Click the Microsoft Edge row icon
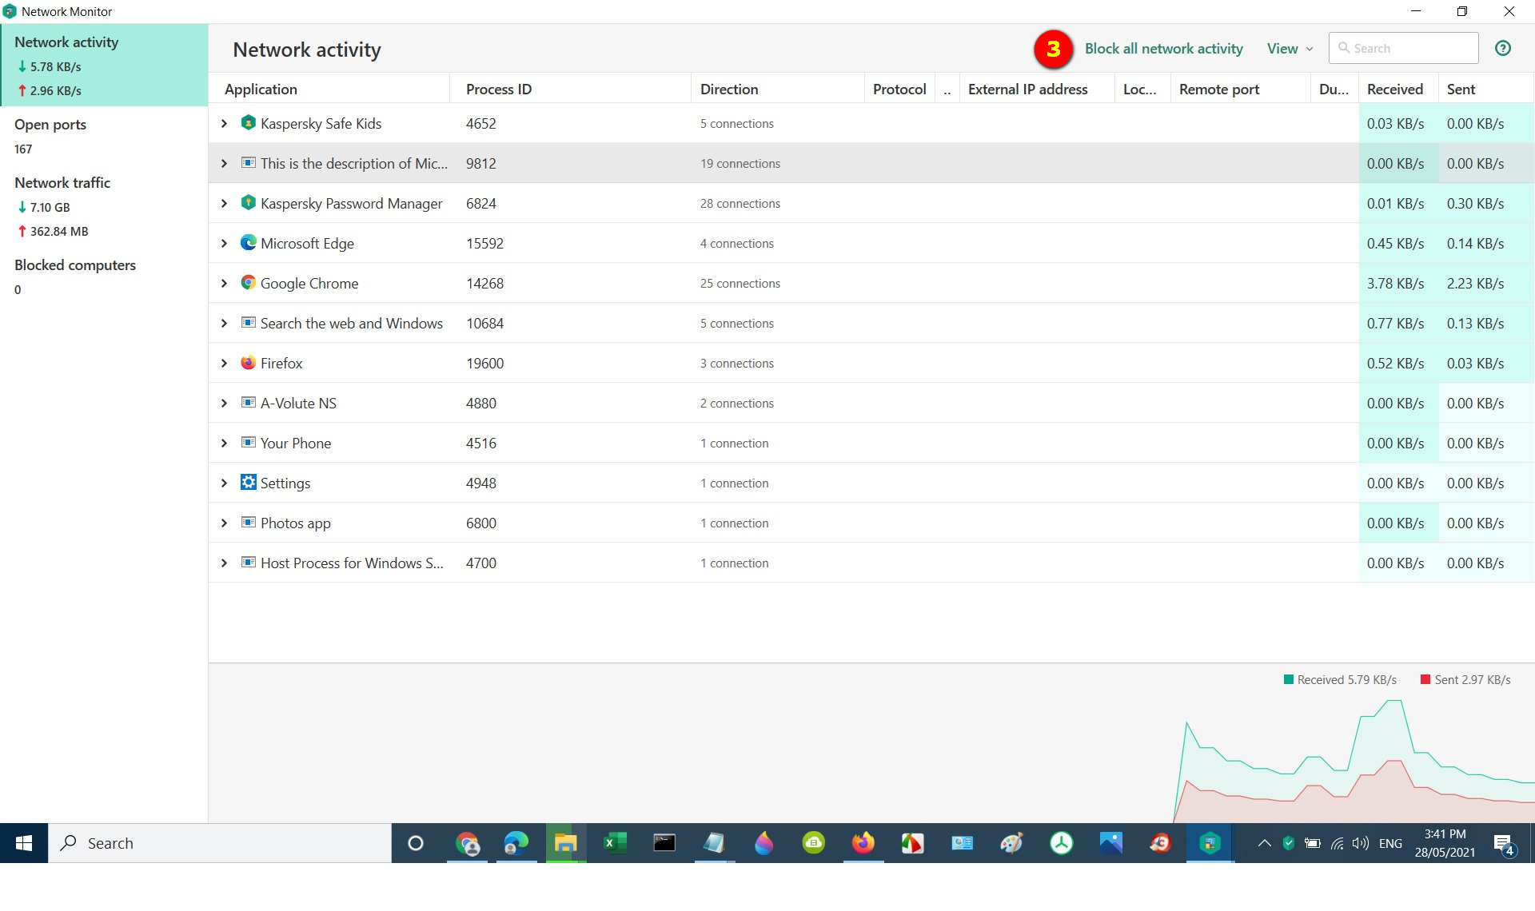This screenshot has height=911, width=1535. (248, 243)
